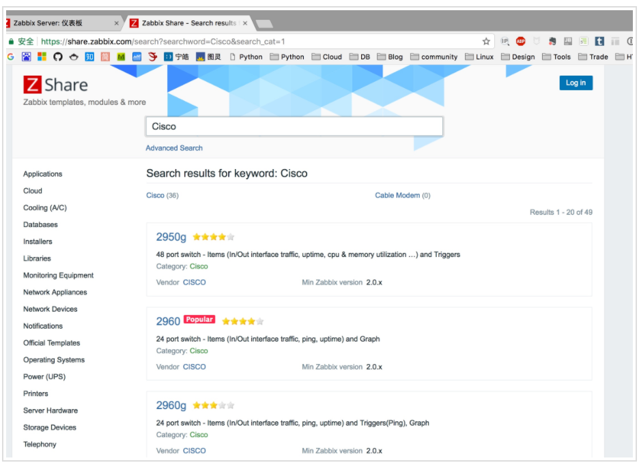Screen dimensions: 639x465
Task: Click the 2950g star rating
Action: coord(214,237)
